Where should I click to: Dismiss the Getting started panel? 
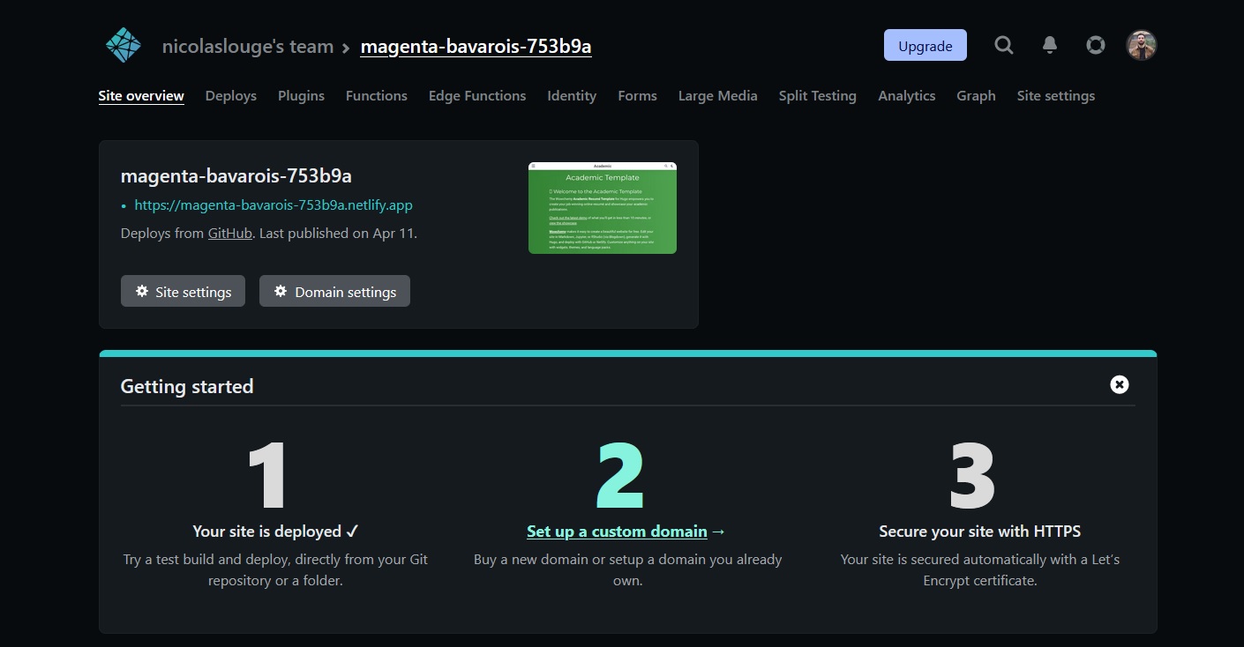(1119, 384)
